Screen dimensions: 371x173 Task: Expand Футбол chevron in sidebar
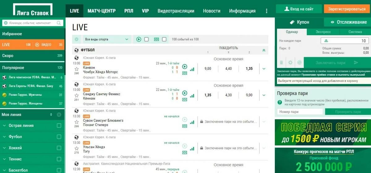(4, 137)
